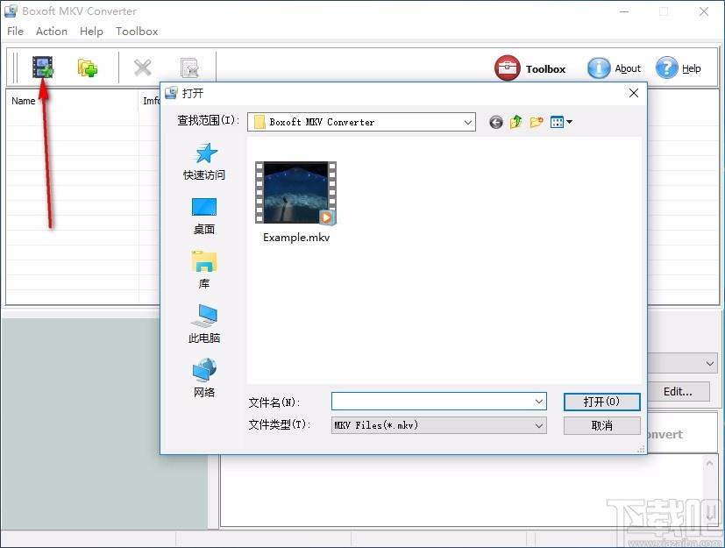Screen dimensions: 725x548
Task: Click the Edit... button in main window
Action: 679,391
